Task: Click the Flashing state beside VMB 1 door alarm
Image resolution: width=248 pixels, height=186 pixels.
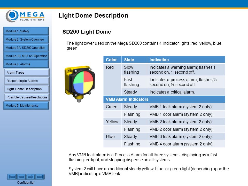Action: click(134, 114)
